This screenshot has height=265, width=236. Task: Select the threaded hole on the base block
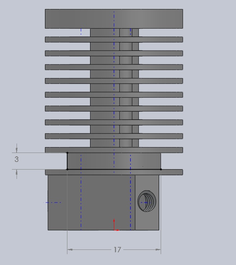[148, 202]
